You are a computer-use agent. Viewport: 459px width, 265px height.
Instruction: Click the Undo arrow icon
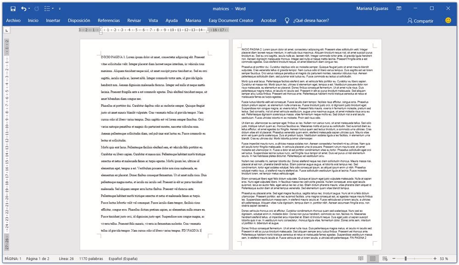coord(23,8)
